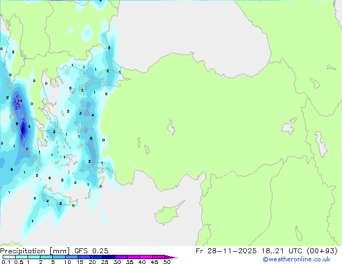The height and width of the screenshot is (264, 342).
Task: Click the 30–35 mm purple legend swatch
Action: (x=121, y=257)
